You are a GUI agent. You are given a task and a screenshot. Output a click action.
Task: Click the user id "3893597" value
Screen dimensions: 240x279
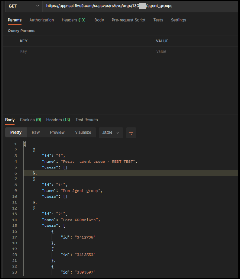point(85,272)
